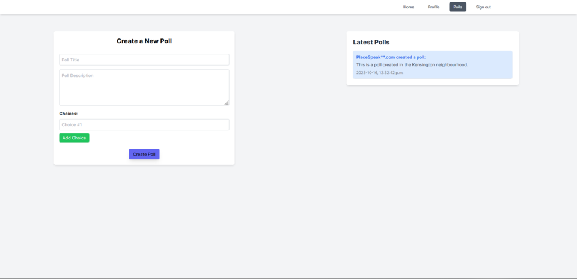The width and height of the screenshot is (577, 279).
Task: Click the Create a New Poll heading
Action: pos(144,41)
